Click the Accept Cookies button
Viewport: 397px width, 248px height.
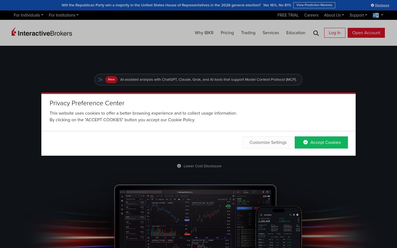pyautogui.click(x=321, y=142)
